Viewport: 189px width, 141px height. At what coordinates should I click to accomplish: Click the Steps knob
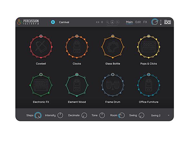pos(38,115)
